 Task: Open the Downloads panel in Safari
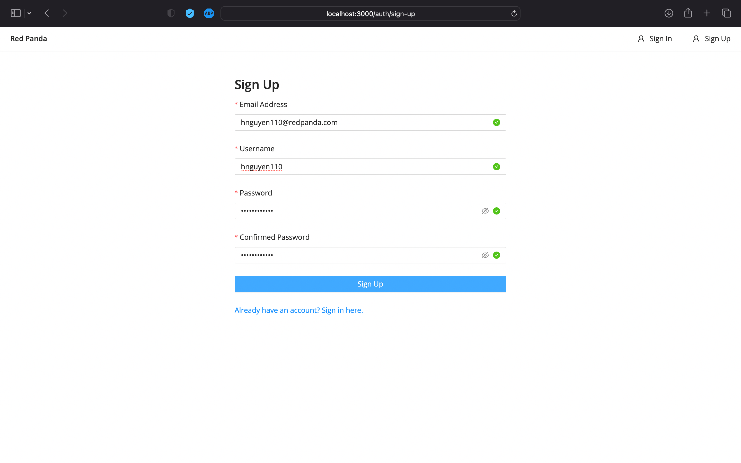[669, 13]
